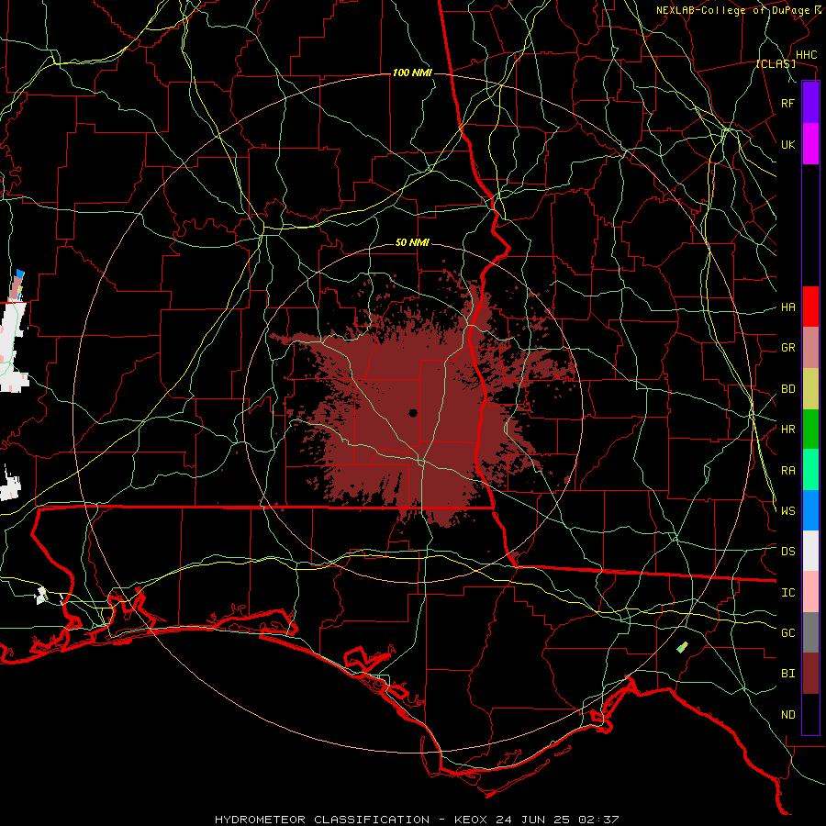Click the black radar site dot at center
Viewport: 826px width, 826px height.
[413, 413]
